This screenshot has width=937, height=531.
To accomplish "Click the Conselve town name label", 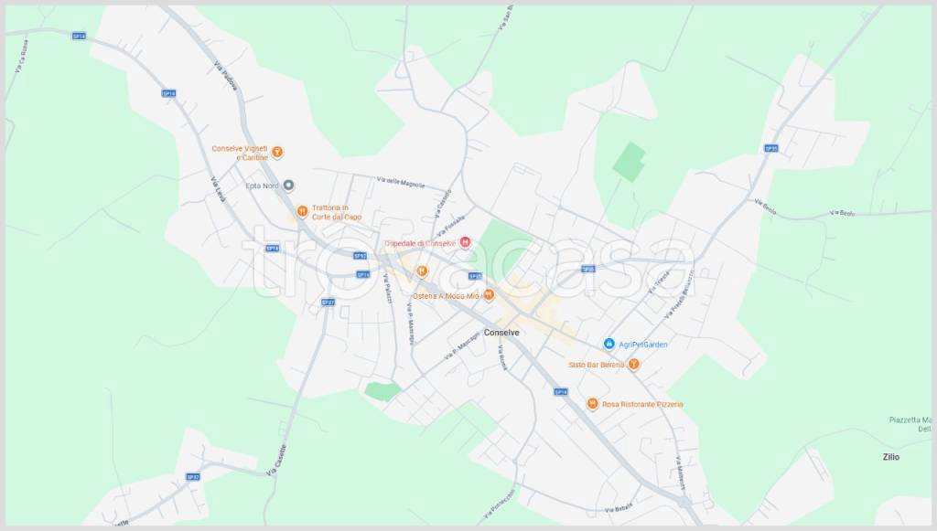I will (501, 332).
